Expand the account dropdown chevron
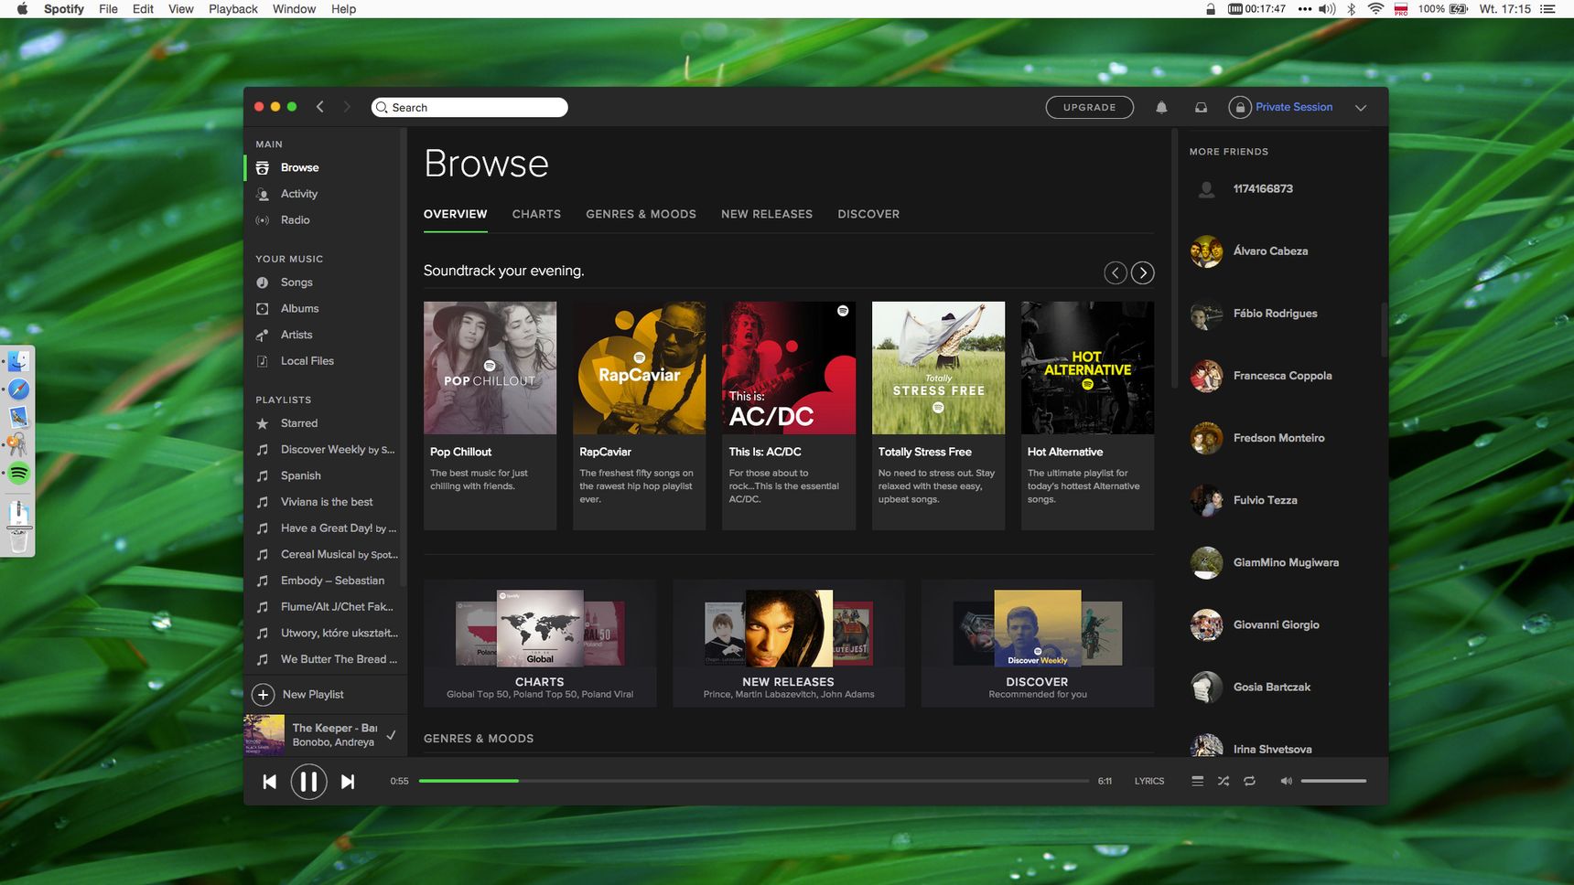1574x885 pixels. click(1361, 108)
